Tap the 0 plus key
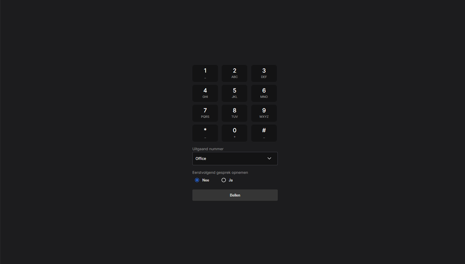Screen dimensions: 465x264 click(234, 133)
